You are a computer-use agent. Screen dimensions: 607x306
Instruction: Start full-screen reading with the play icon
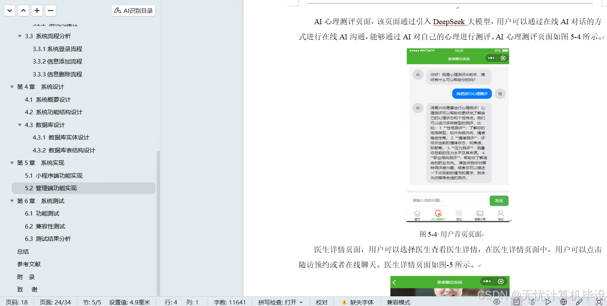pos(549,302)
